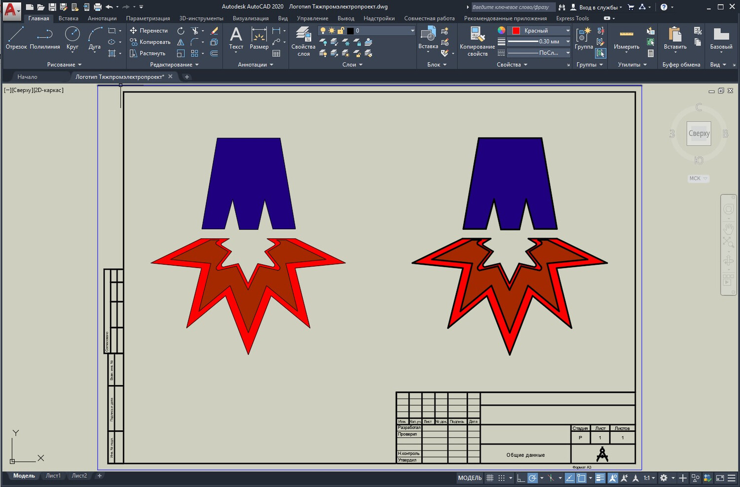Click the Undo arrow in quick access toolbar
The width and height of the screenshot is (740, 487).
(x=109, y=7)
